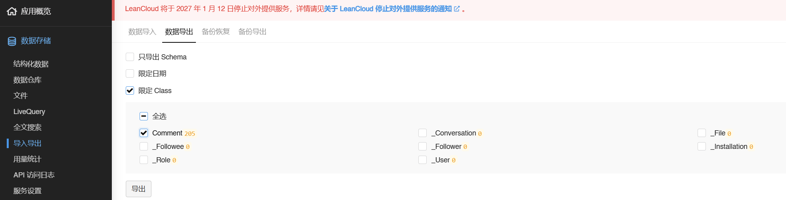Viewport: 786px width, 200px height.
Task: Click the home icon beside 应用概览
Action: (12, 11)
